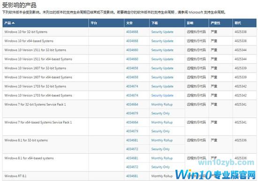258x181 pixels.
Task: Download Security Only for Windows 7 32-bit SP1
Action: pyautogui.click(x=160, y=113)
